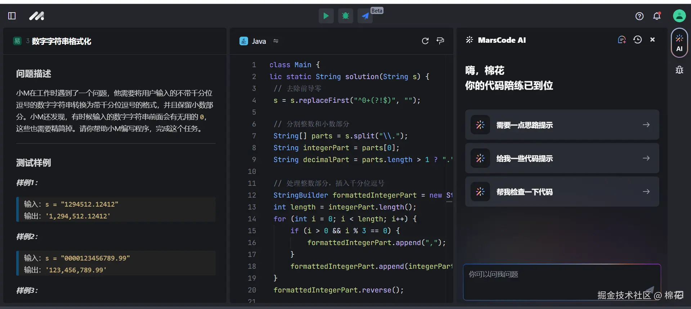Image resolution: width=691 pixels, height=309 pixels.
Task: Click the problem title '数字字符串格式化'
Action: [62, 41]
